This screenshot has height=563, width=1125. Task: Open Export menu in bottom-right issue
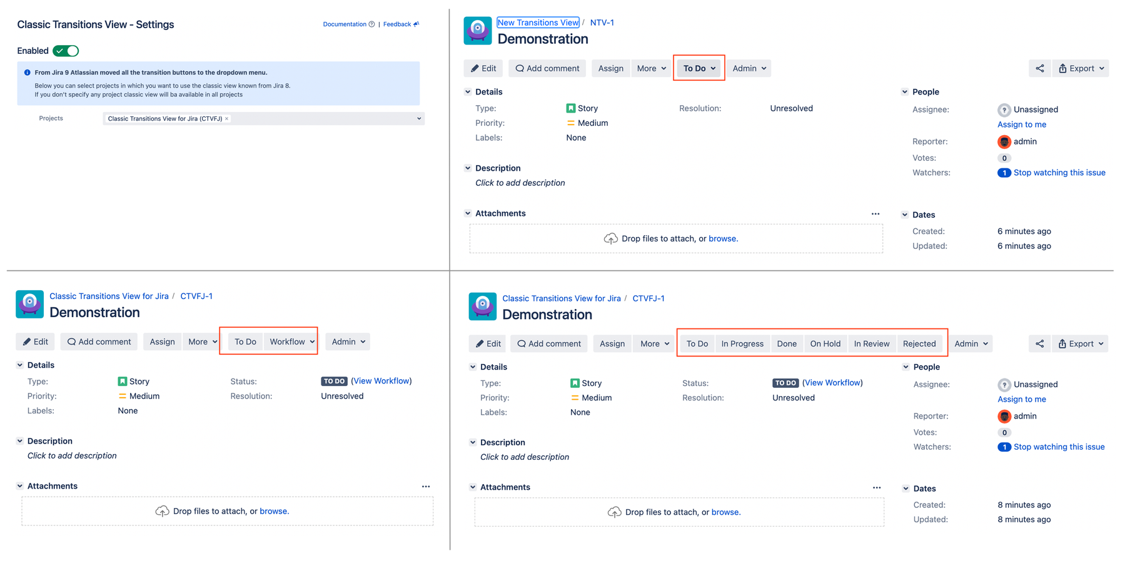coord(1080,343)
